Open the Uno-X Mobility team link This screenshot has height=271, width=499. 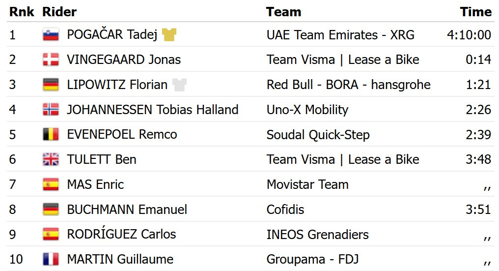tap(307, 110)
